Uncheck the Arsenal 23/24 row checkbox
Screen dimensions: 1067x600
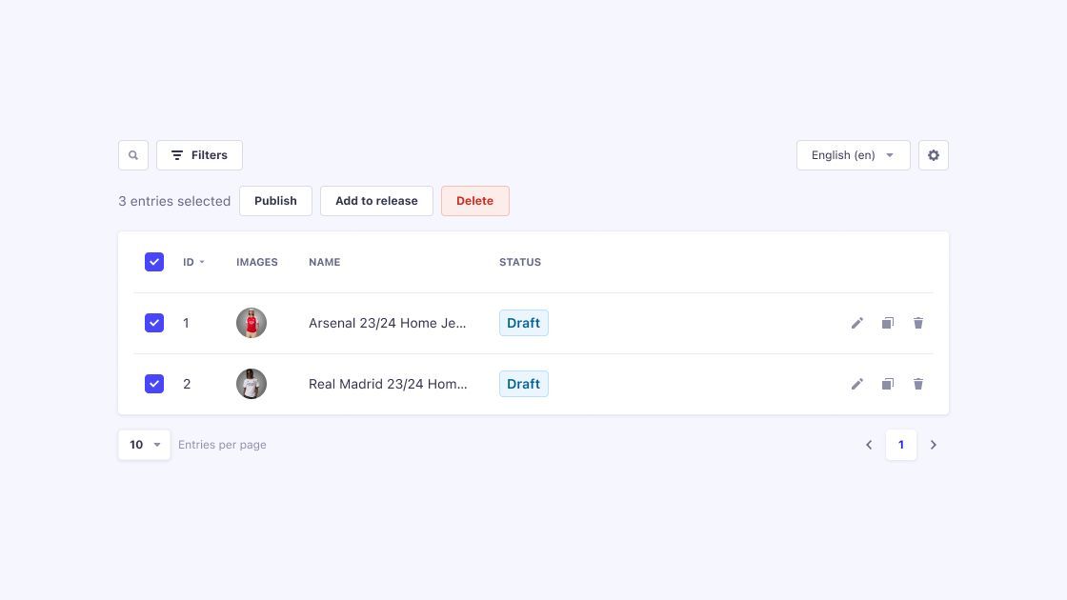point(154,323)
